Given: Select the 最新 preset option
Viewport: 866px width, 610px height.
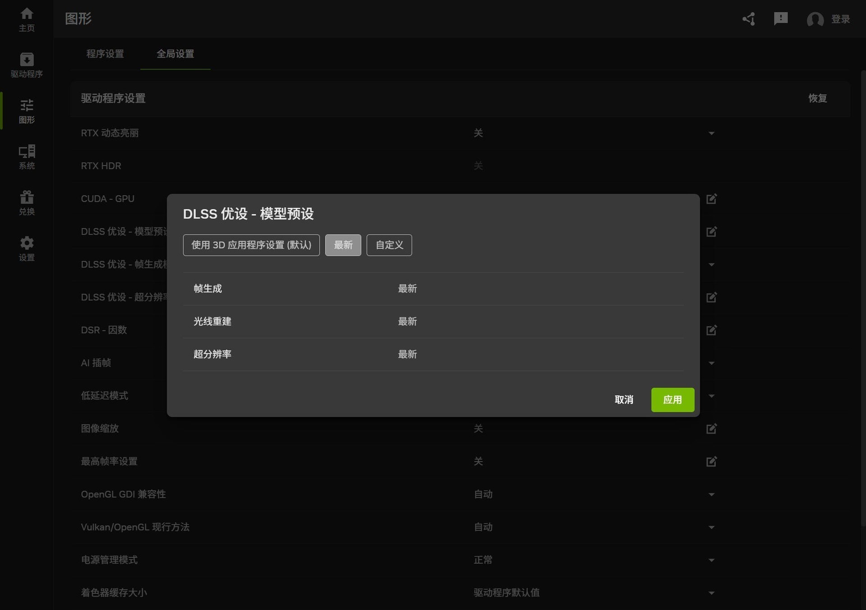Looking at the screenshot, I should [343, 245].
